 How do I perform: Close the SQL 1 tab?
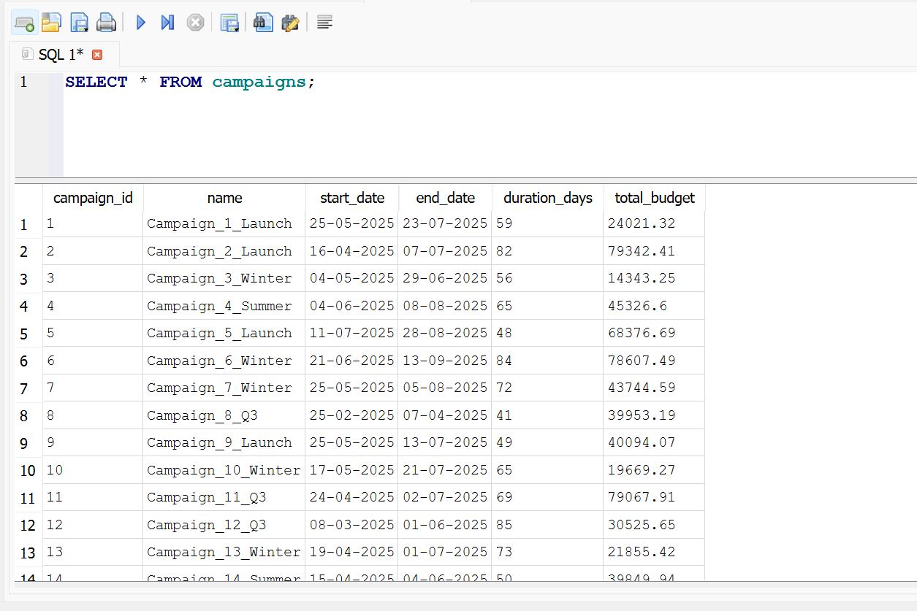(x=97, y=55)
